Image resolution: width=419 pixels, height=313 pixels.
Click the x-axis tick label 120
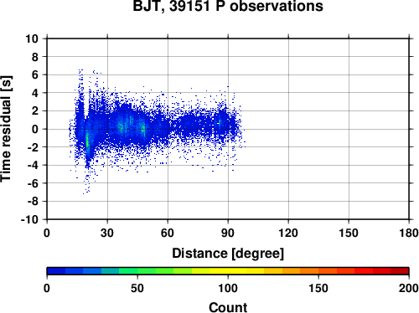pyautogui.click(x=288, y=233)
